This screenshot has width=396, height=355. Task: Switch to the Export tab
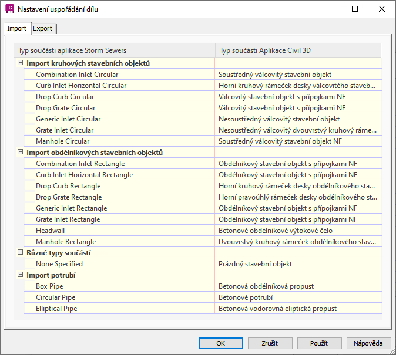pos(43,28)
